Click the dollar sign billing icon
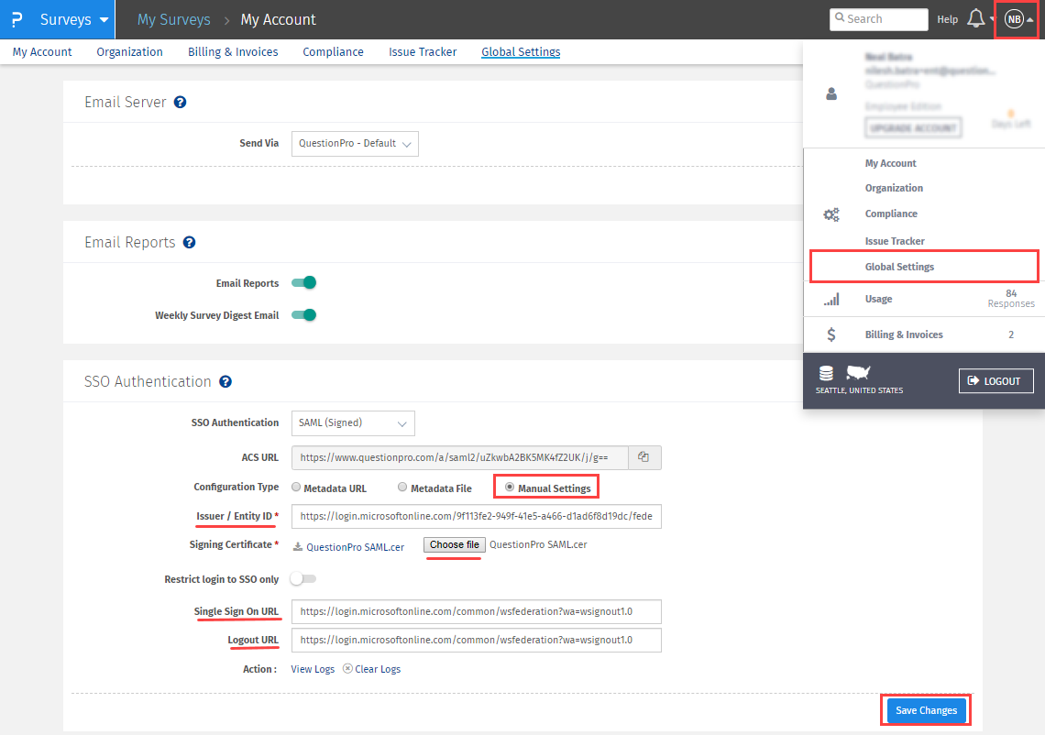The image size is (1045, 735). (831, 335)
